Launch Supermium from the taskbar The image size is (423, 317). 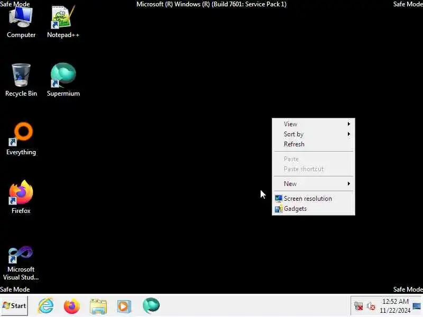point(151,306)
